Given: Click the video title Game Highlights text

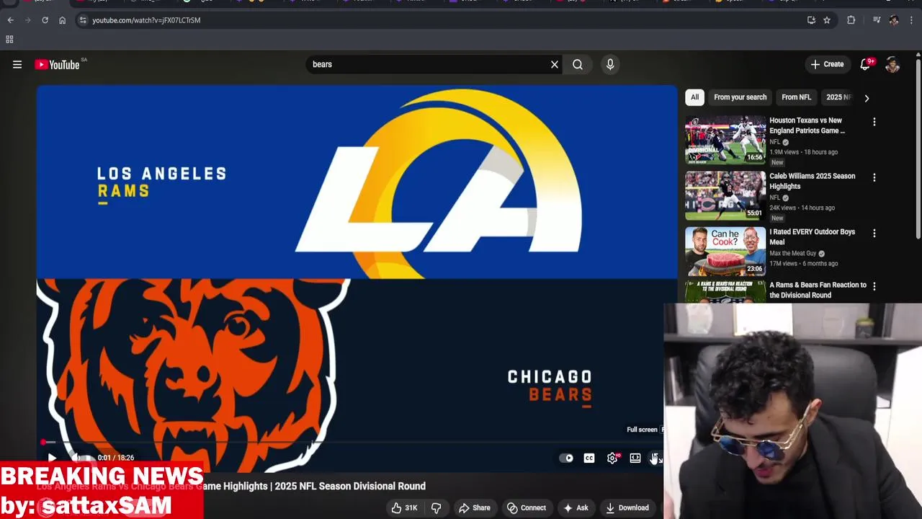Looking at the screenshot, I should coord(233,486).
